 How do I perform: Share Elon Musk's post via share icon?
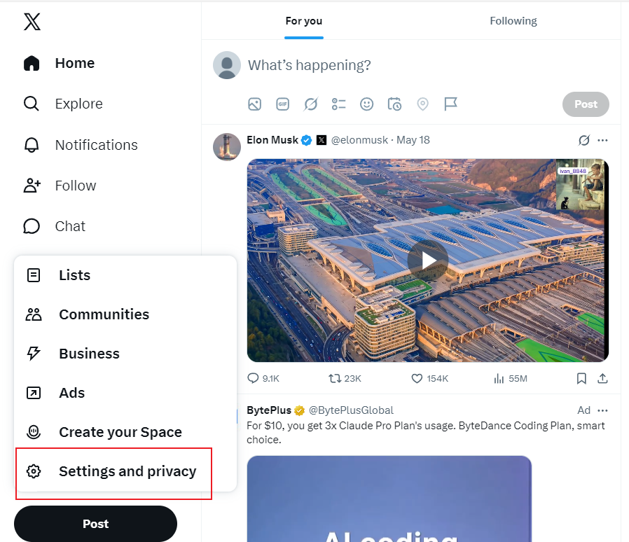point(602,378)
